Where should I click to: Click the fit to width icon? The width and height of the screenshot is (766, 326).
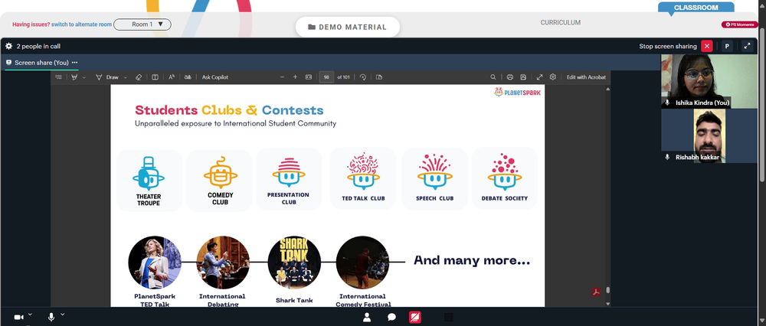[x=308, y=77]
